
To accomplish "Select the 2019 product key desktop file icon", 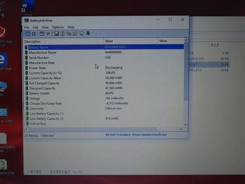I will click(6, 143).
